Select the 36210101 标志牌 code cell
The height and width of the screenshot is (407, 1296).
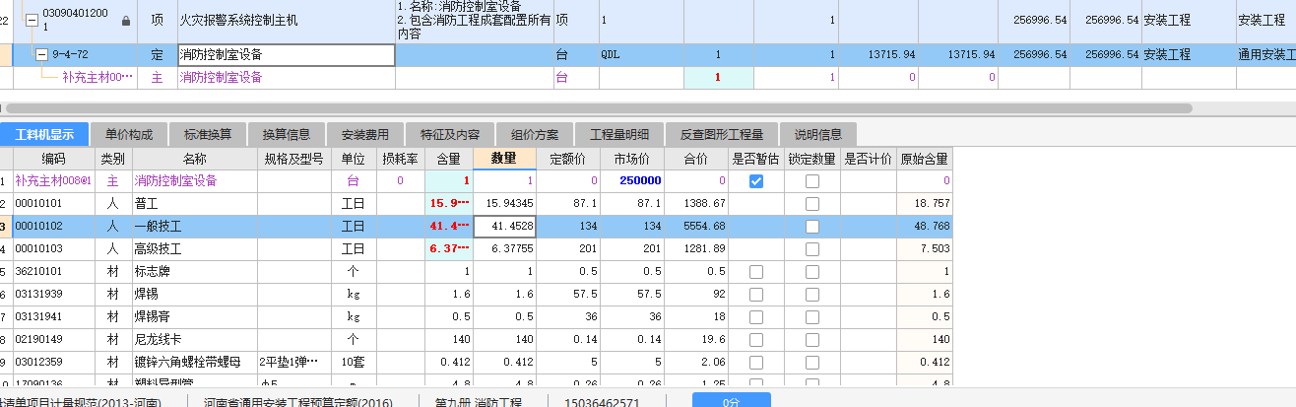[53, 272]
